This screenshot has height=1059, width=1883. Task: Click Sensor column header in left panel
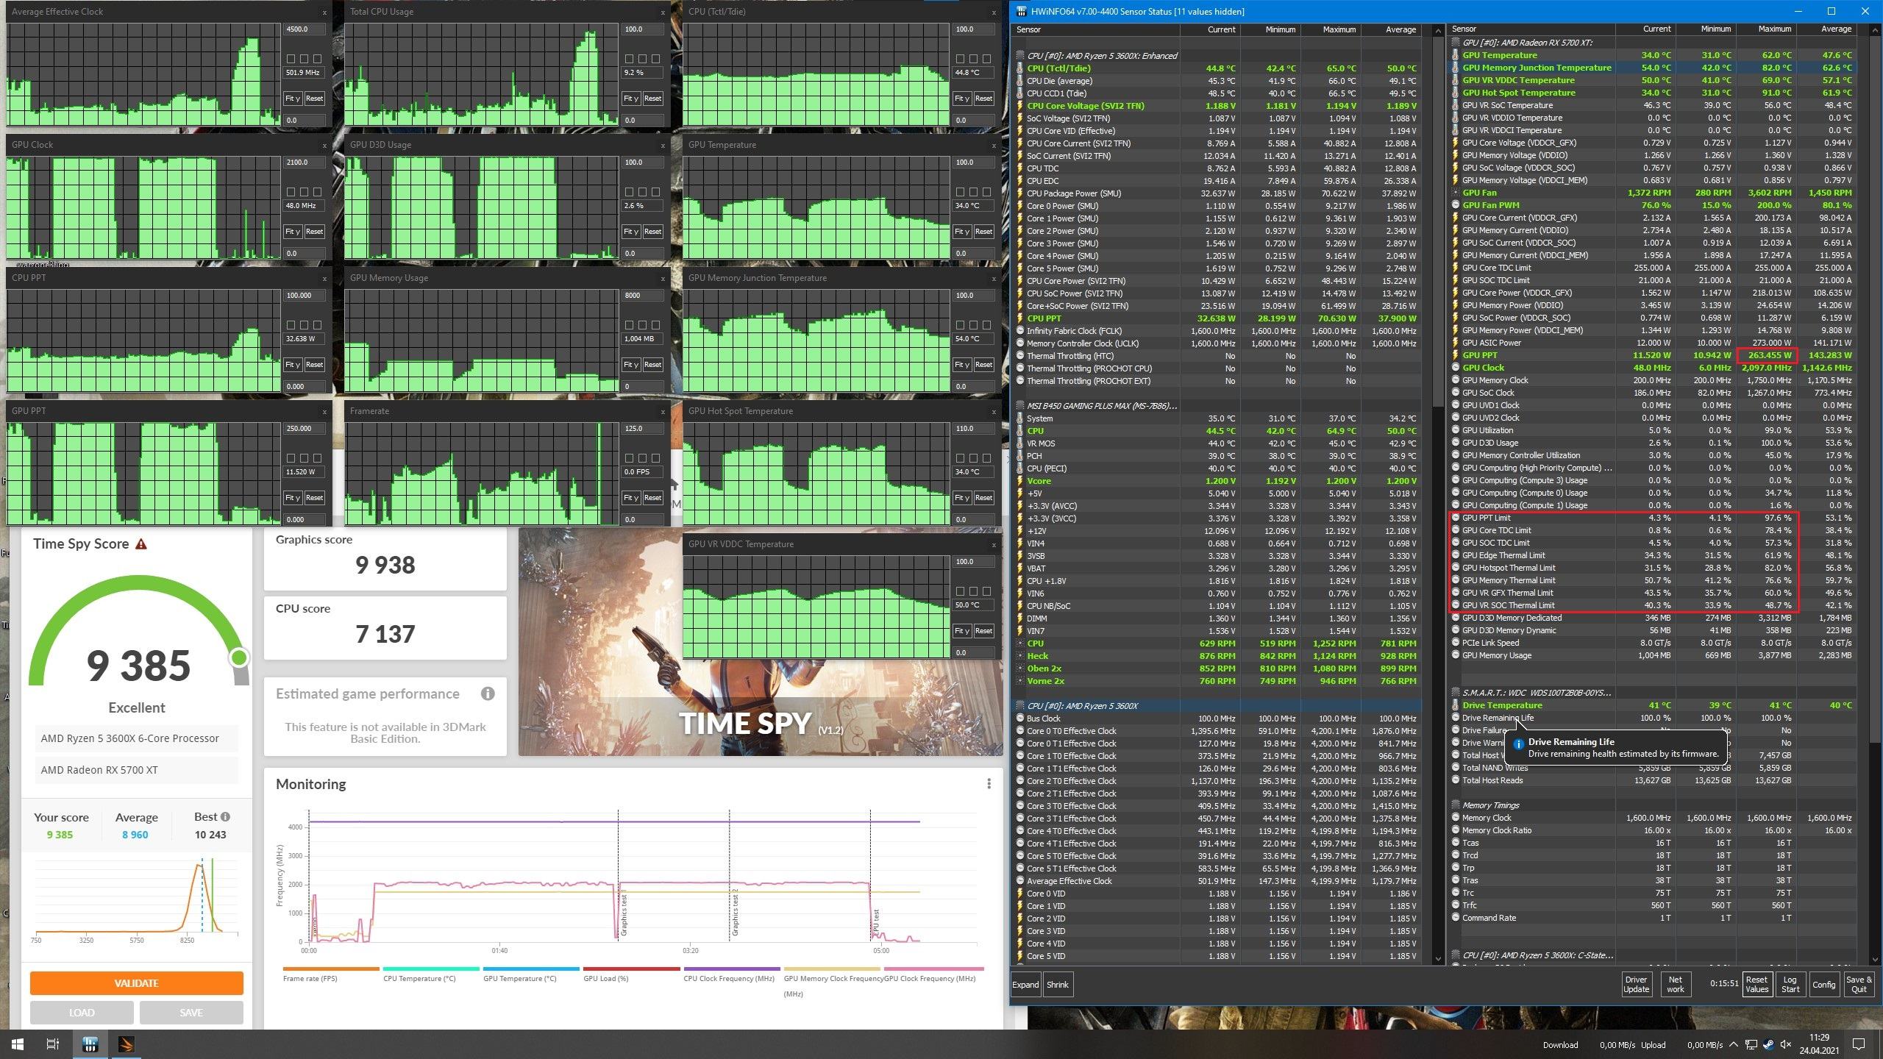point(1095,29)
